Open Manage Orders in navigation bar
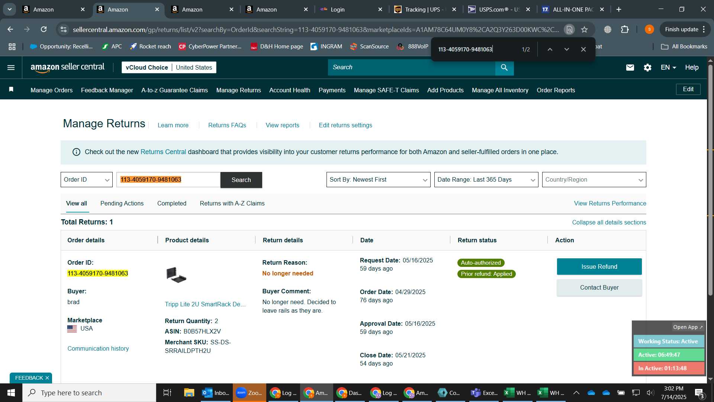The width and height of the screenshot is (714, 402). [52, 90]
